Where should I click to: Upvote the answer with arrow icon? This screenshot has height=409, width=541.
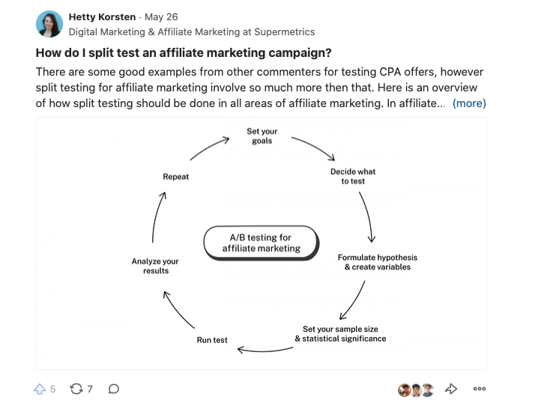pos(40,389)
